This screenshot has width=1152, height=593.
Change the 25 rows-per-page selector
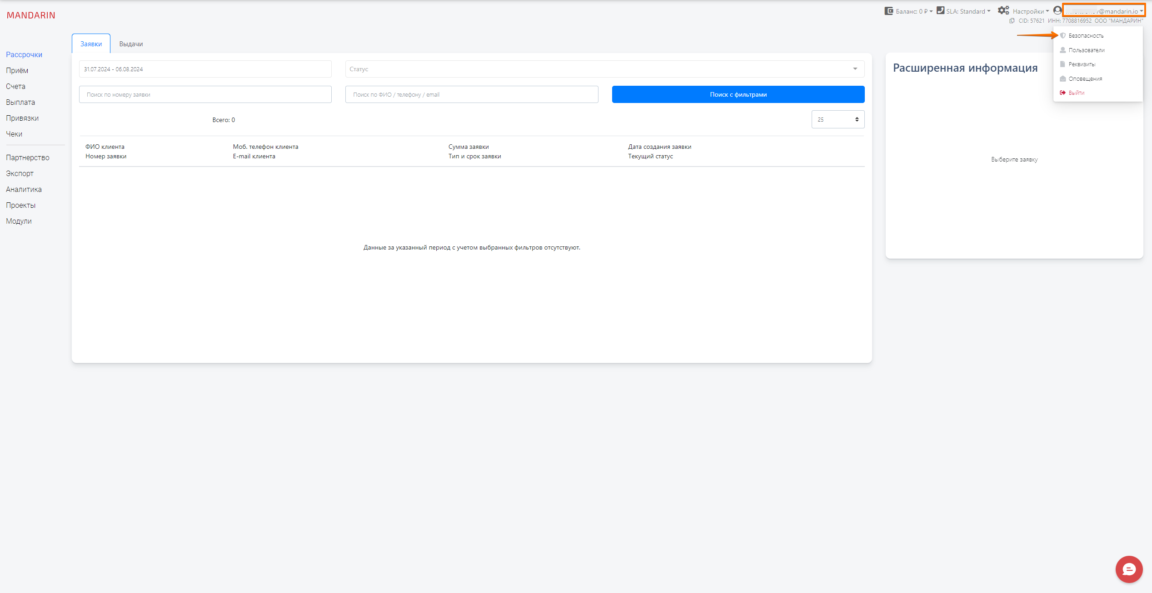(x=838, y=119)
